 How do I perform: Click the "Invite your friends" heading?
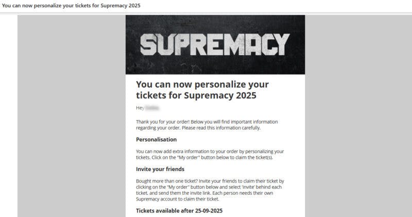tap(160, 169)
